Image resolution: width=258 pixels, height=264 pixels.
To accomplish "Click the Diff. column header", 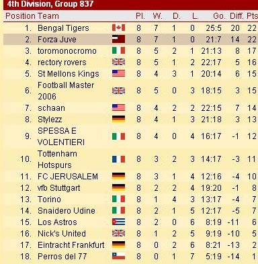I will coord(236,16).
